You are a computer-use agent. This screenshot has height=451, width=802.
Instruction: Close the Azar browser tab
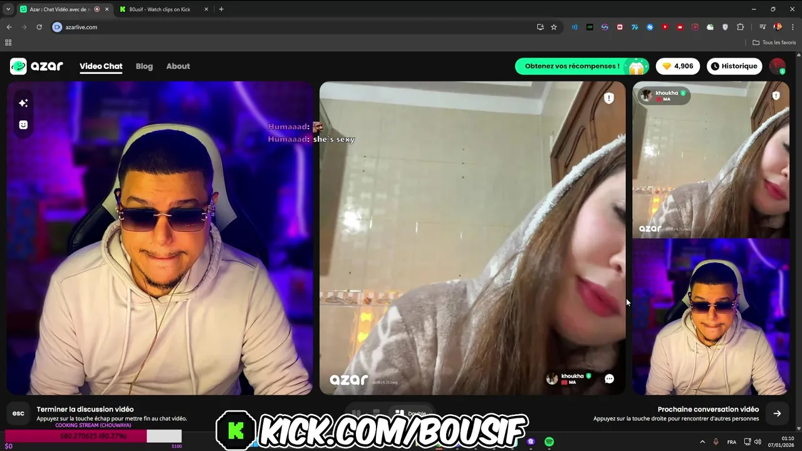pyautogui.click(x=107, y=9)
